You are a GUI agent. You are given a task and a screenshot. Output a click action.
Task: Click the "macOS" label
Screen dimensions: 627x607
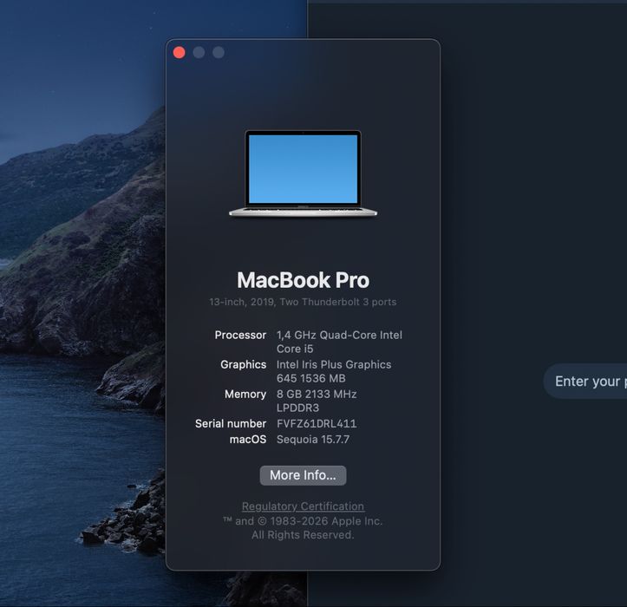click(247, 439)
